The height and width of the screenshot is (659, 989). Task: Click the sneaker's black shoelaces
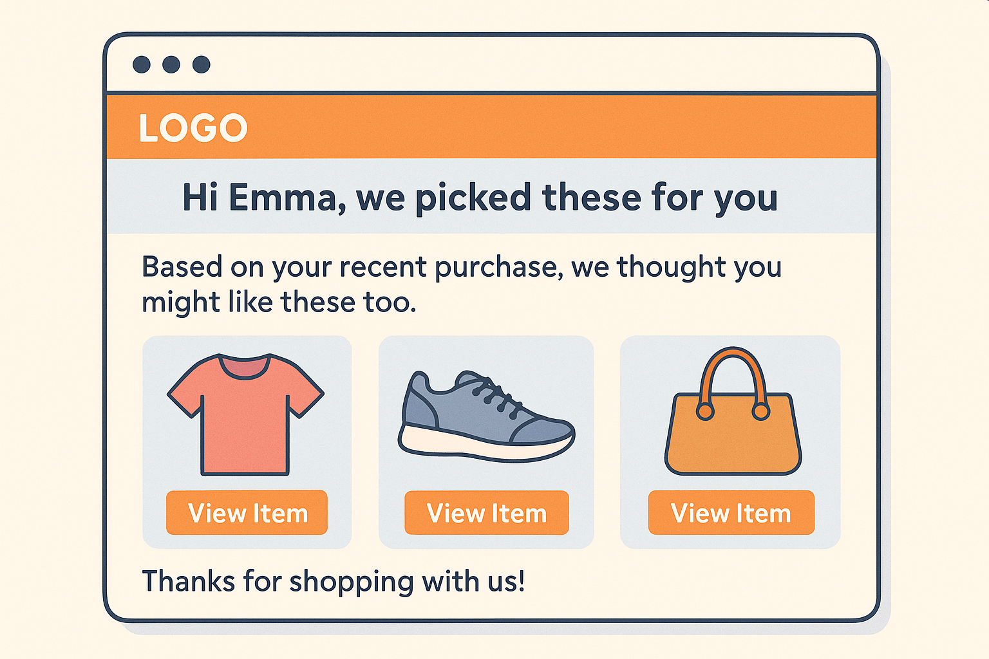[497, 393]
